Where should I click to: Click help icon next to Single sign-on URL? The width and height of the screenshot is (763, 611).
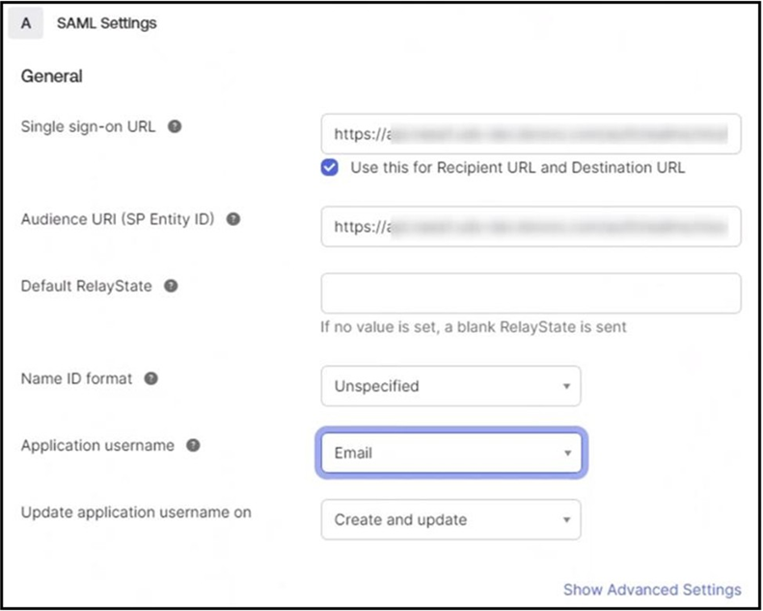pos(175,126)
